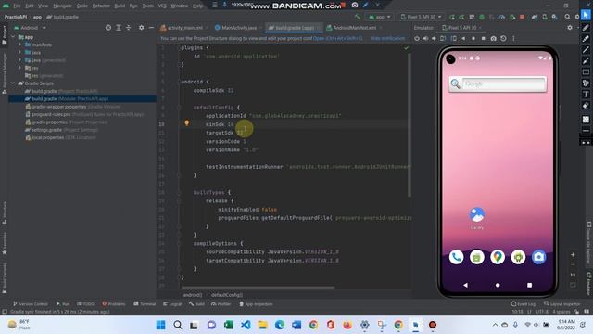This screenshot has height=334, width=593.
Task: Select the Bandicam text T tool
Action: [x=586, y=95]
